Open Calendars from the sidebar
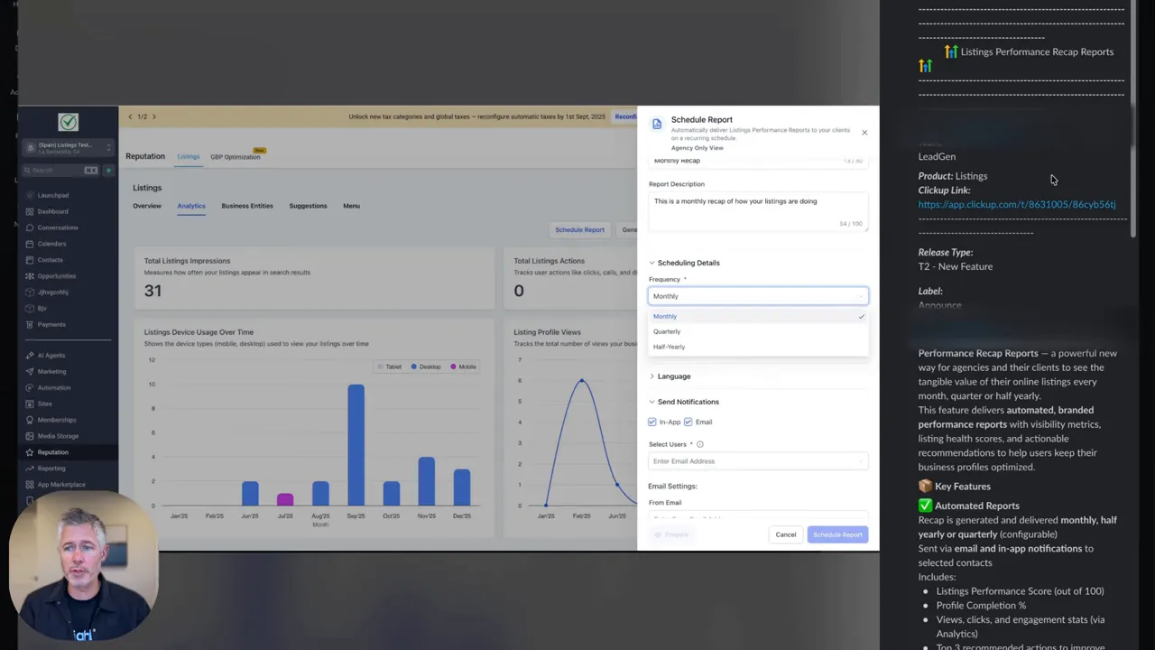This screenshot has height=650, width=1155. click(53, 244)
